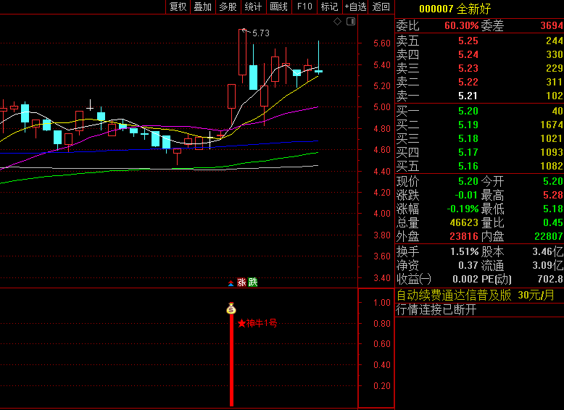Click 收益(一) value 0.002
The image size is (564, 410).
pyautogui.click(x=465, y=279)
